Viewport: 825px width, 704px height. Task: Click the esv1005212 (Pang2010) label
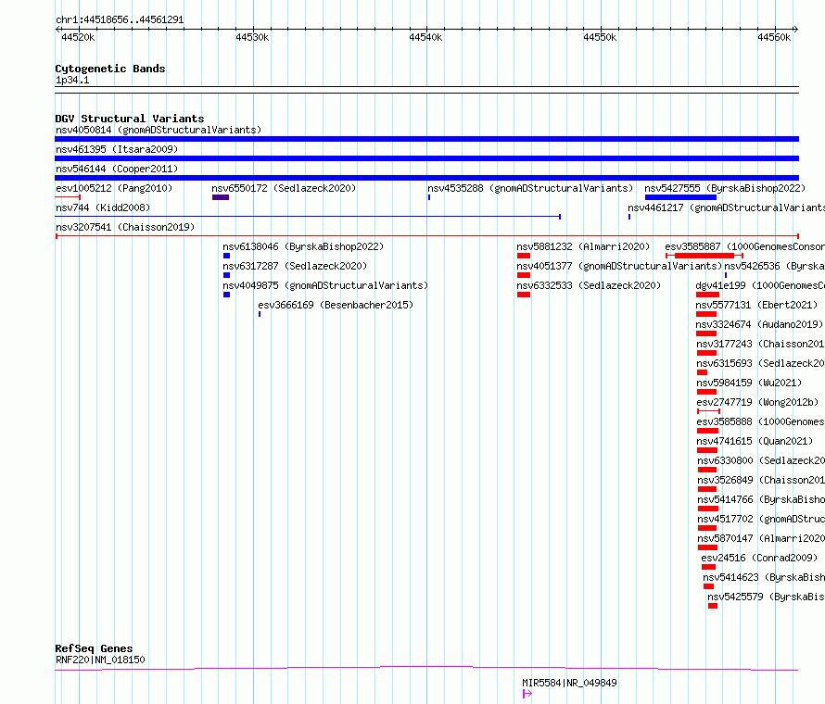tap(114, 188)
